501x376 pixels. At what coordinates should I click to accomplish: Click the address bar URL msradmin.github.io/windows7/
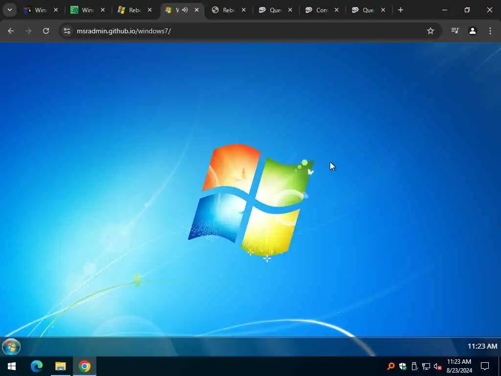124,31
